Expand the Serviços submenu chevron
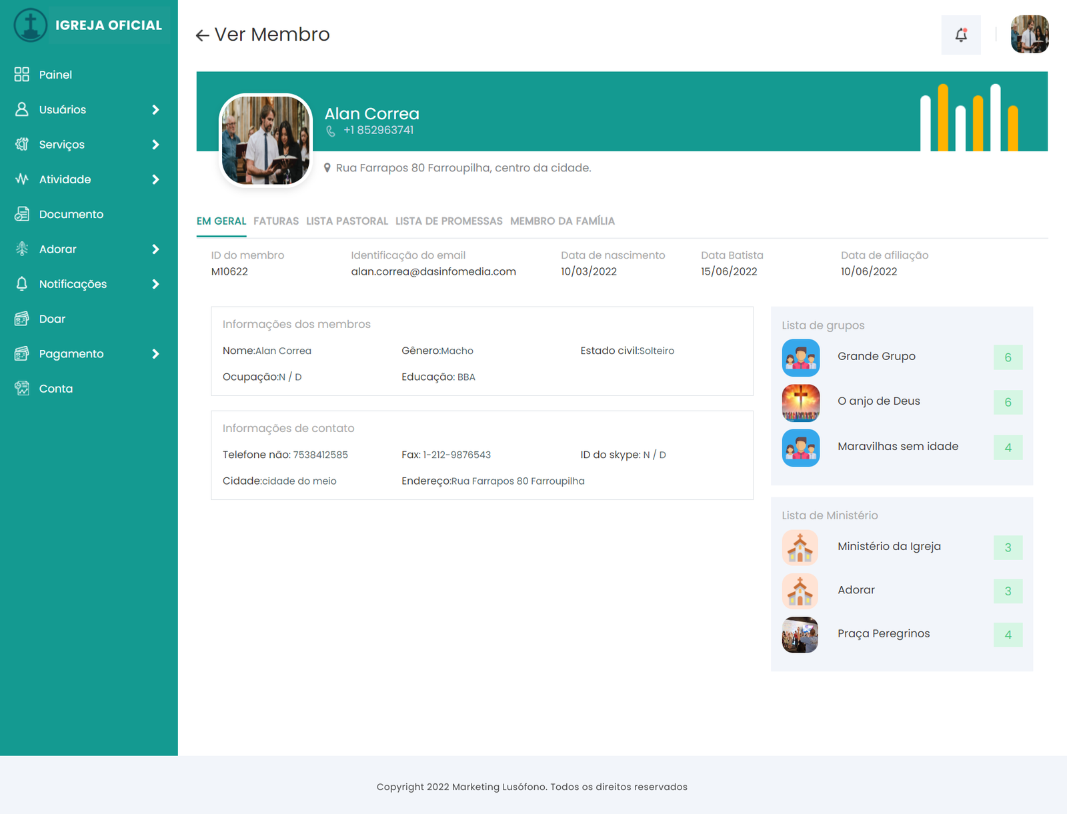1067x814 pixels. tap(155, 145)
